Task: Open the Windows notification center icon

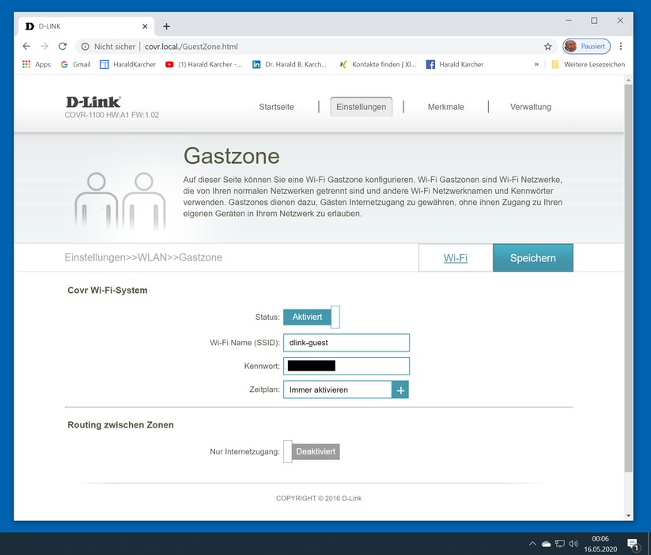Action: [x=633, y=544]
